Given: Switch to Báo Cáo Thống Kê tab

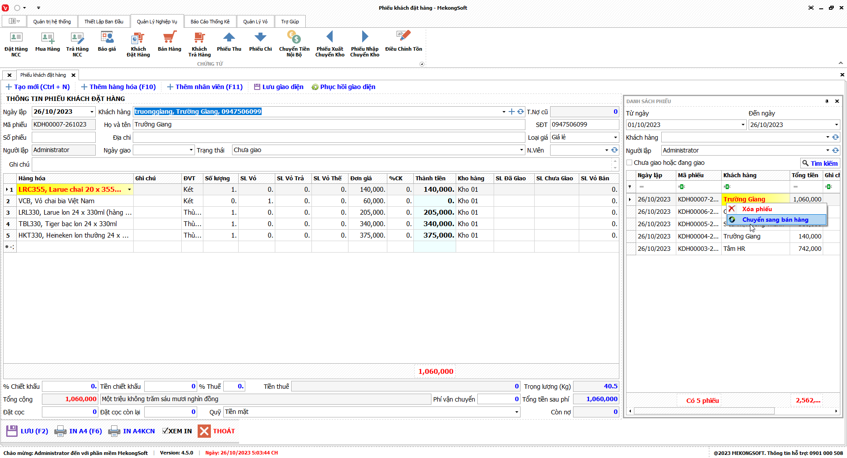Looking at the screenshot, I should [x=210, y=22].
